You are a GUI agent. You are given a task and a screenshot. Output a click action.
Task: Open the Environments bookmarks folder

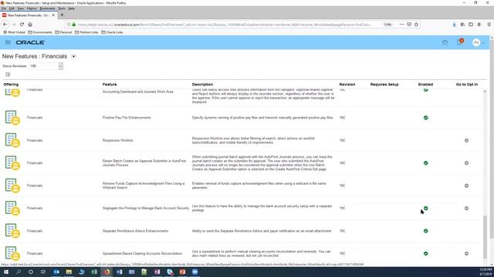pyautogui.click(x=40, y=32)
